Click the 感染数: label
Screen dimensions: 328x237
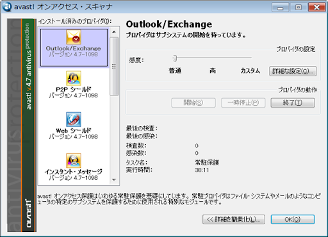[136, 153]
